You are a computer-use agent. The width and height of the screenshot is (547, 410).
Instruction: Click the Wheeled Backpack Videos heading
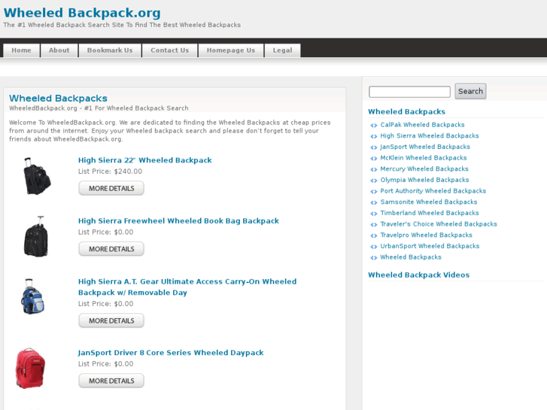[418, 275]
